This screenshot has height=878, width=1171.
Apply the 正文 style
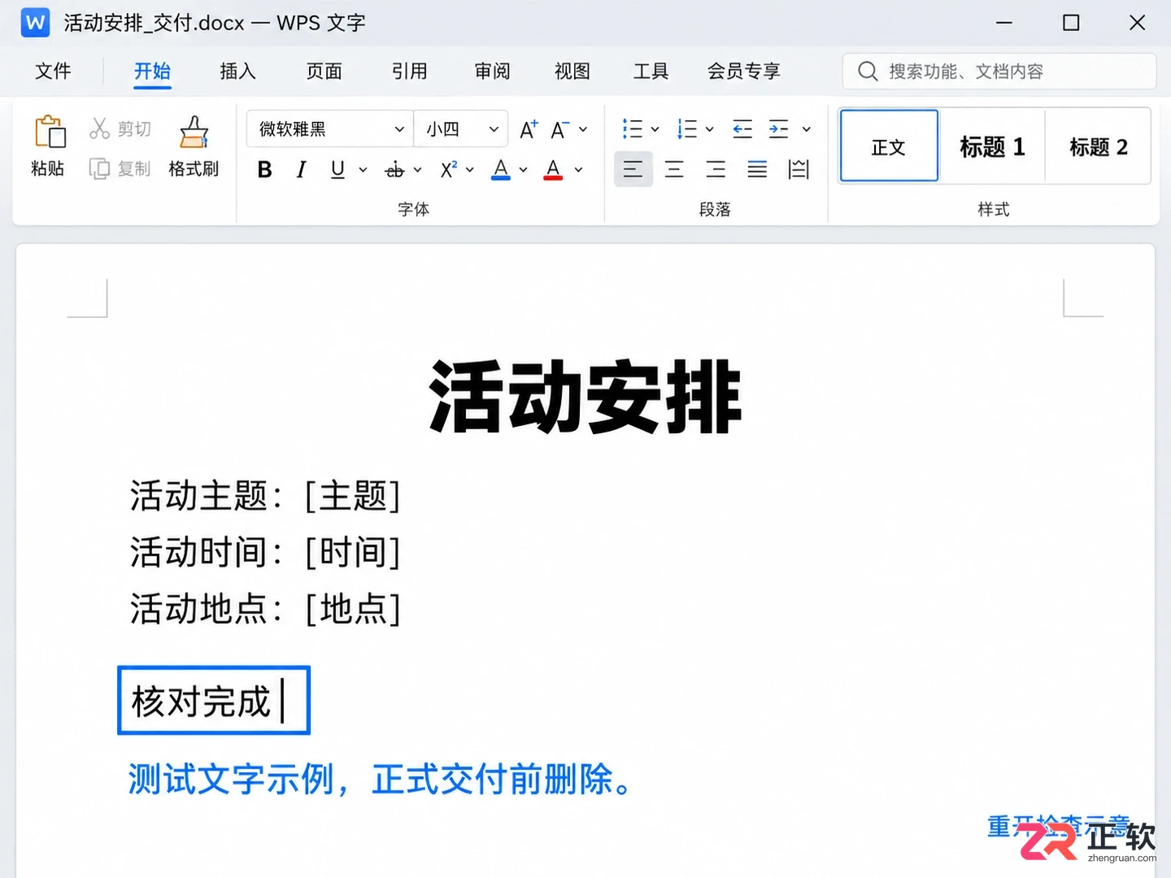pos(889,146)
